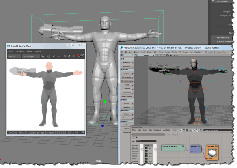Click the Softimage title bar application icon

point(121,48)
